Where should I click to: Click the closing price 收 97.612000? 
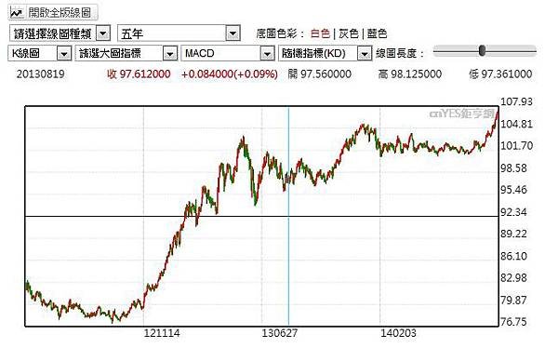[x=139, y=74]
